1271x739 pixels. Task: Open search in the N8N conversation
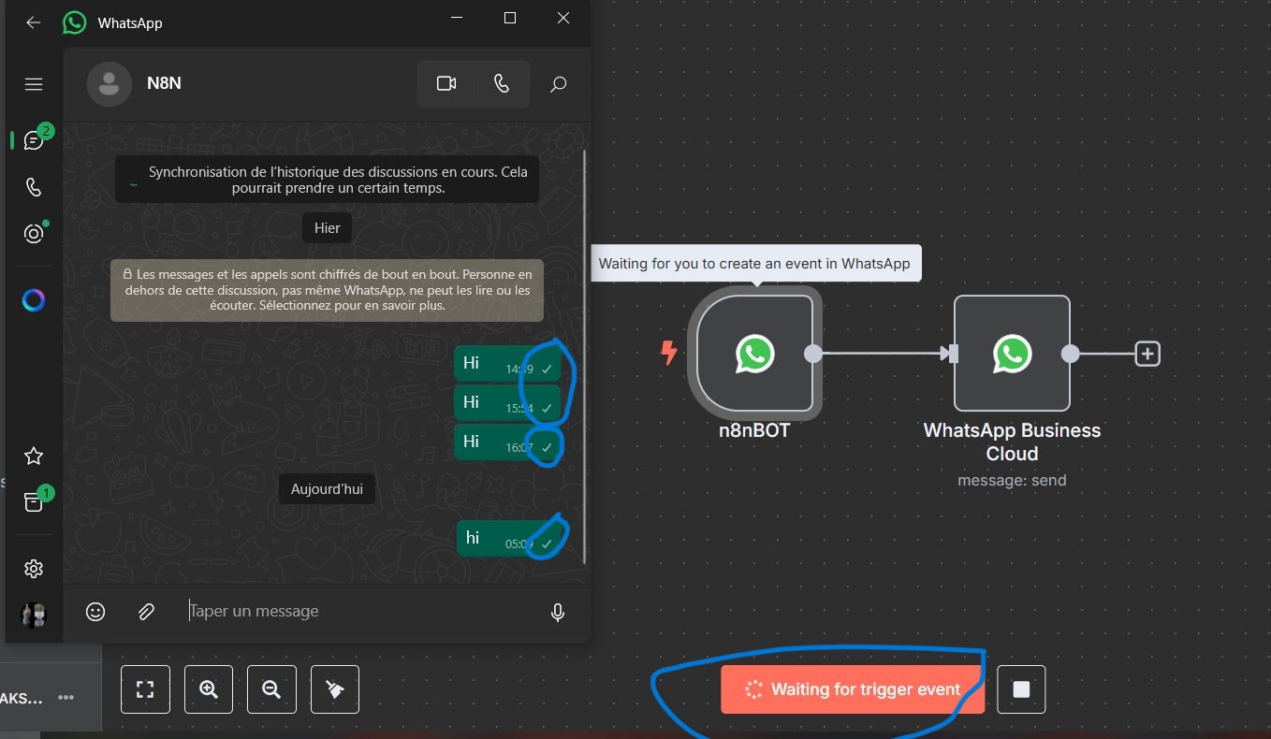(558, 83)
